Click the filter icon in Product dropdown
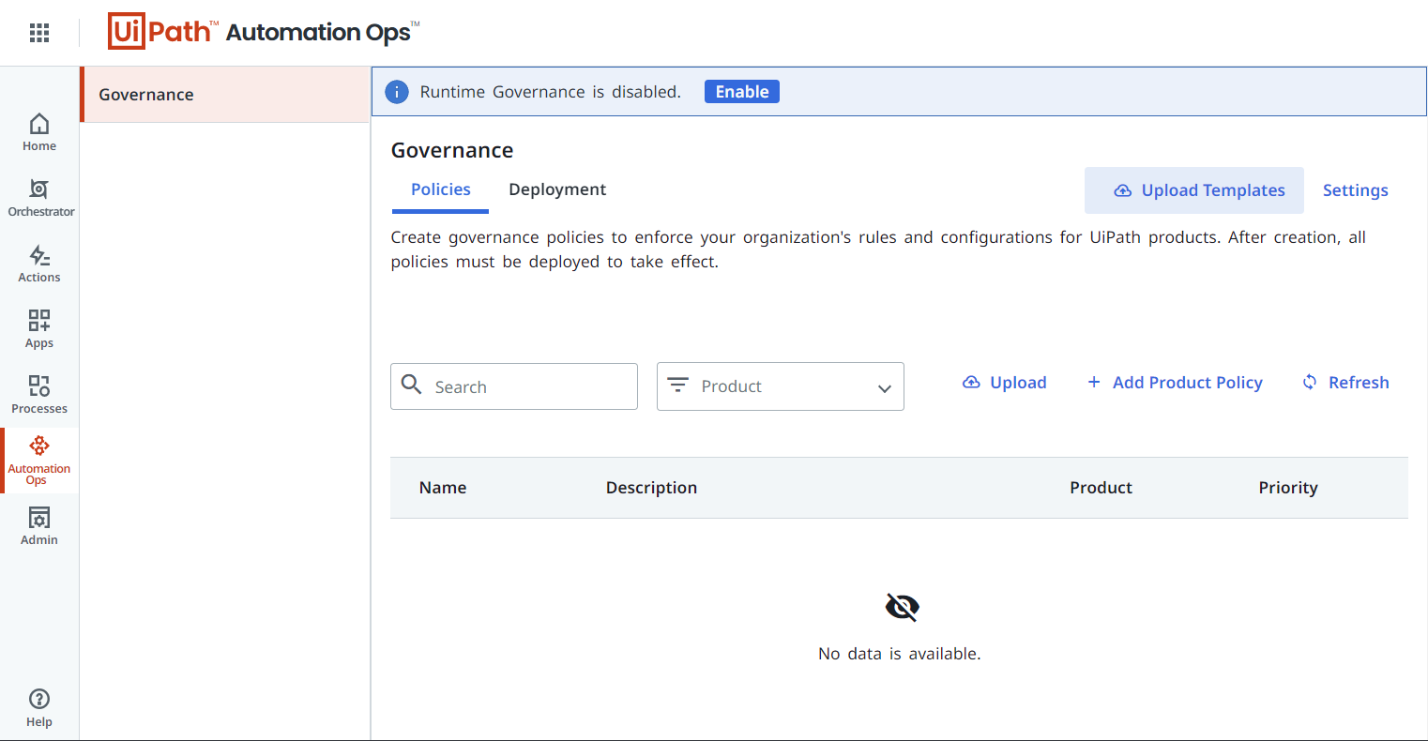Viewport: 1428px width, 741px height. 677,385
